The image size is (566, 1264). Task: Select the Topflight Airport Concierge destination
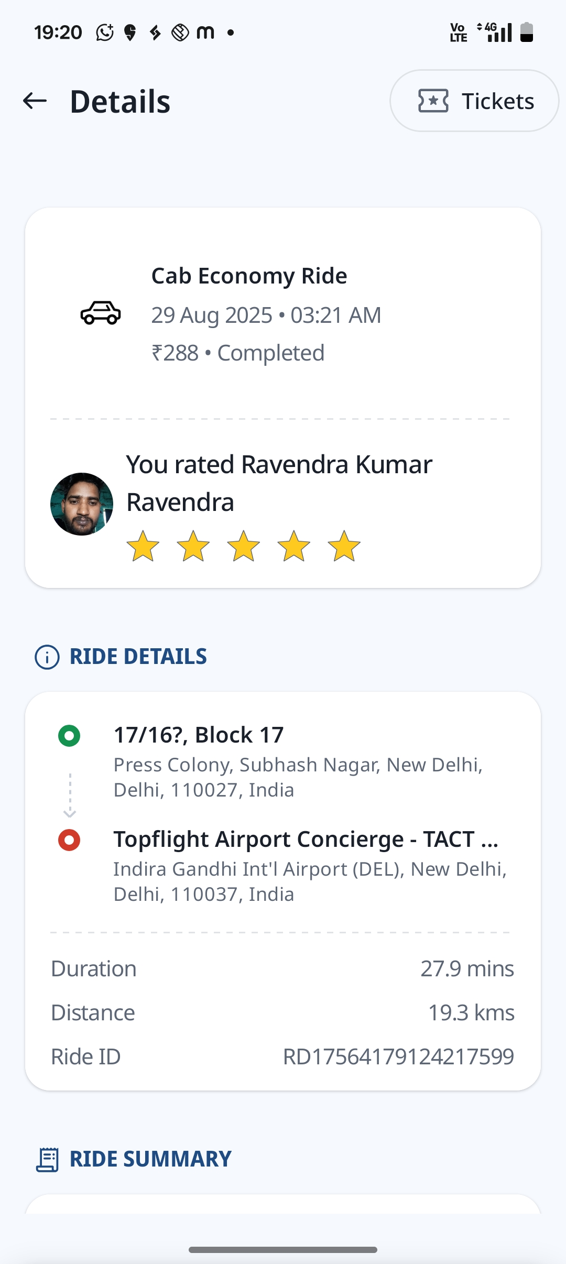306,839
